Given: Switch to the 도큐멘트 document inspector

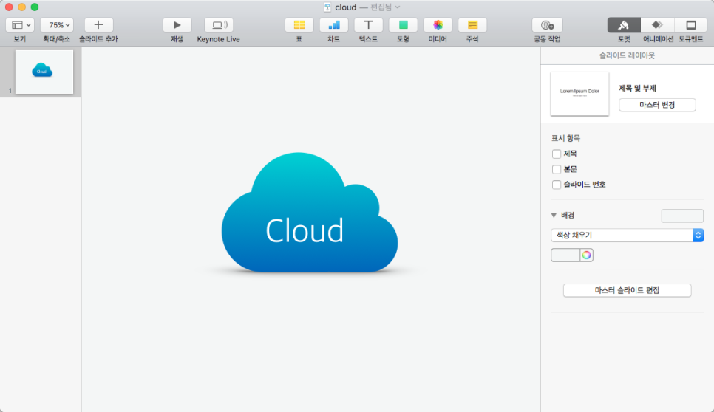Looking at the screenshot, I should click(691, 25).
